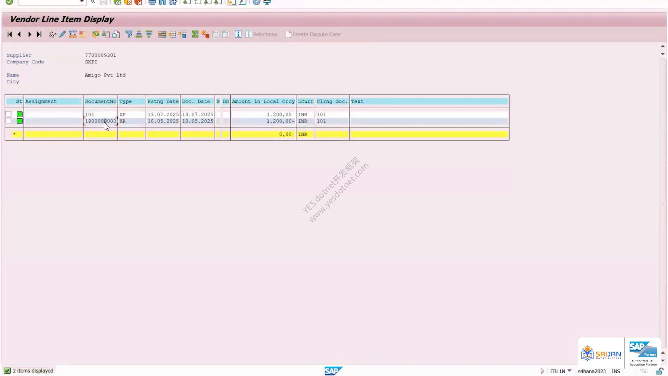Click the Selections button
Viewport: 668px width, 376px height.
(x=261, y=34)
